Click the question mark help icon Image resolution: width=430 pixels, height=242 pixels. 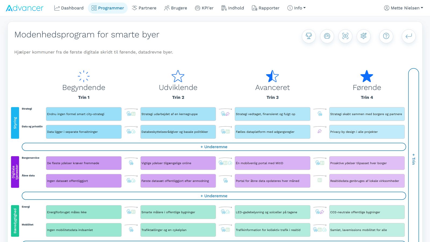386,36
